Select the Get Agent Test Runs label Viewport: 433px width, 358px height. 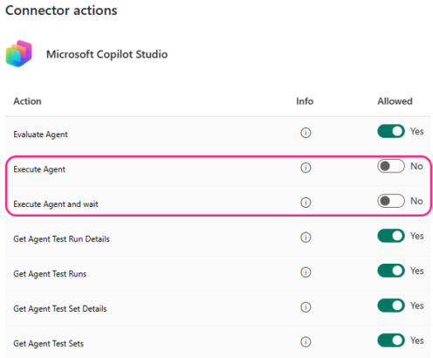point(50,274)
